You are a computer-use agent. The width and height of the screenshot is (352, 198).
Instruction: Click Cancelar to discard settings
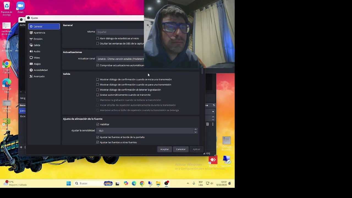tap(181, 149)
